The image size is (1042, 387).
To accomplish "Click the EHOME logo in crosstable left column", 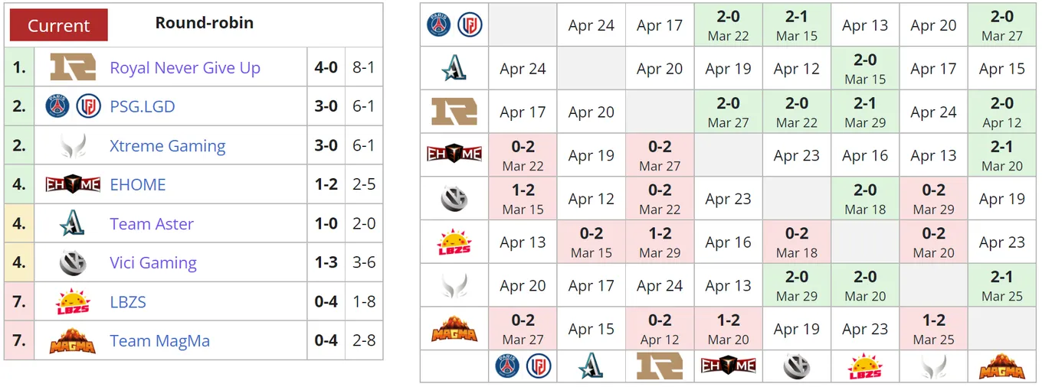I will [454, 154].
